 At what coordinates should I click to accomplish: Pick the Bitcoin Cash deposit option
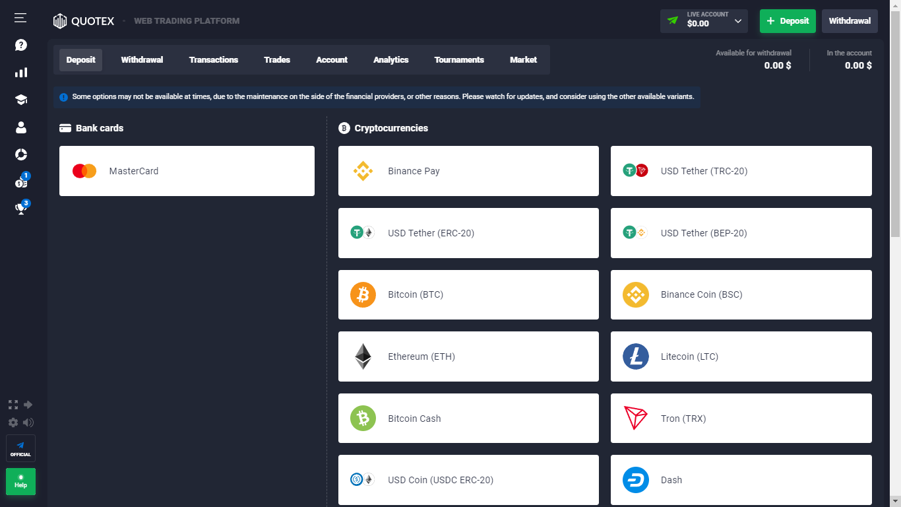click(x=468, y=419)
